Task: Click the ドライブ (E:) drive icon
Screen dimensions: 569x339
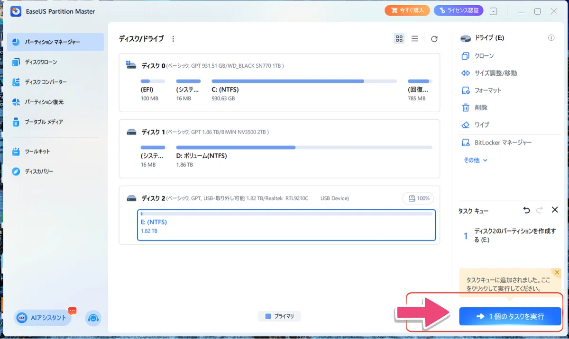Action: click(466, 38)
